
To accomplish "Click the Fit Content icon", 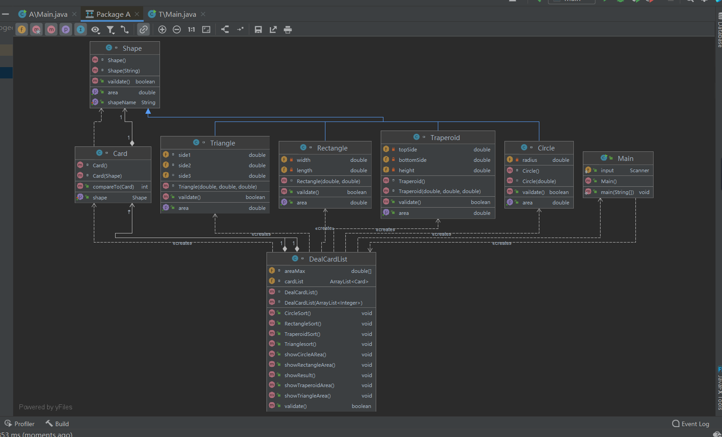I will point(206,30).
